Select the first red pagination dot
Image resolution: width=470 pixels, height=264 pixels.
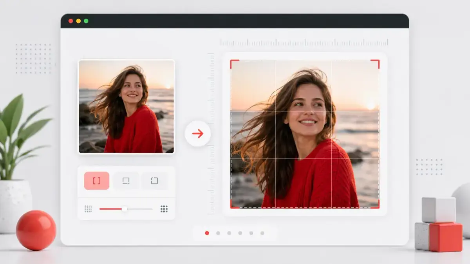[x=207, y=233]
